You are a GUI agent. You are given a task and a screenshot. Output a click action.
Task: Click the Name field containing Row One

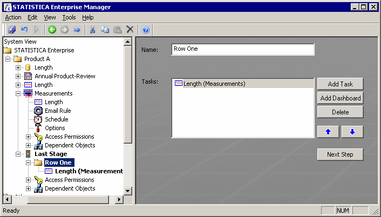[x=243, y=49]
